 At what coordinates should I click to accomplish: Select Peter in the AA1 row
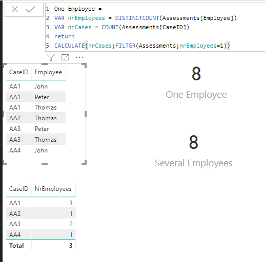click(x=42, y=97)
